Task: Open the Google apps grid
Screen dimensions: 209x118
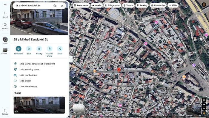Action: (197, 5)
